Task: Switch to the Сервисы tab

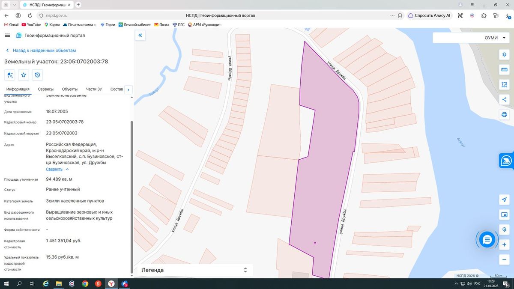Action: 45,89
